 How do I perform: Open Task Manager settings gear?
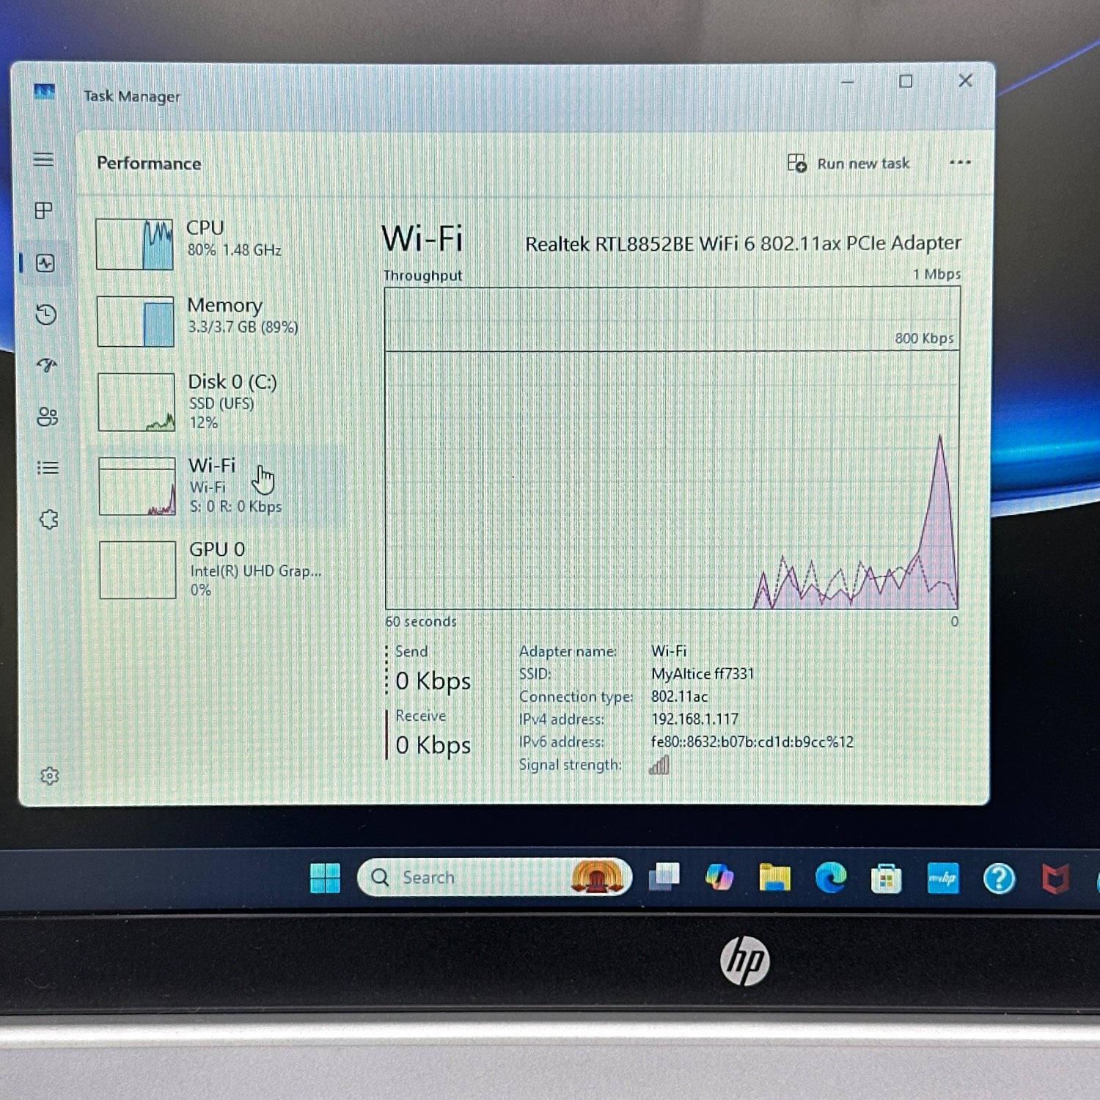tap(49, 776)
